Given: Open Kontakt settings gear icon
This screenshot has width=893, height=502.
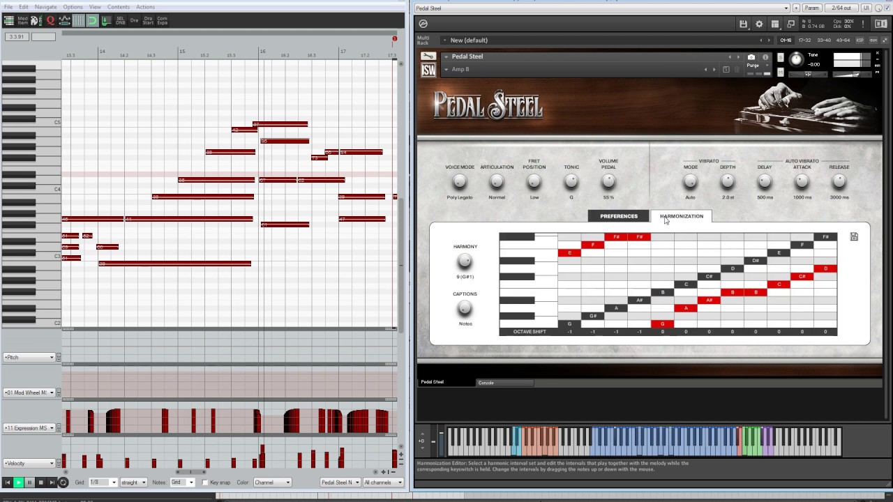Looking at the screenshot, I should pos(759,24).
